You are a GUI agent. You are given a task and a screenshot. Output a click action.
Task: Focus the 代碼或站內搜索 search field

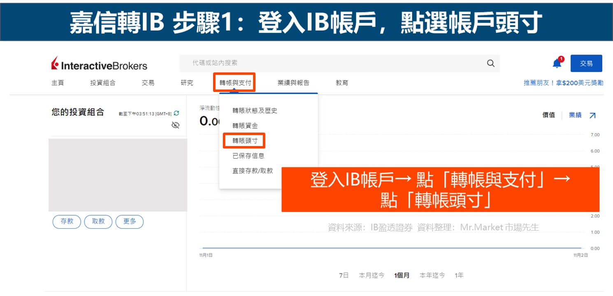(339, 63)
